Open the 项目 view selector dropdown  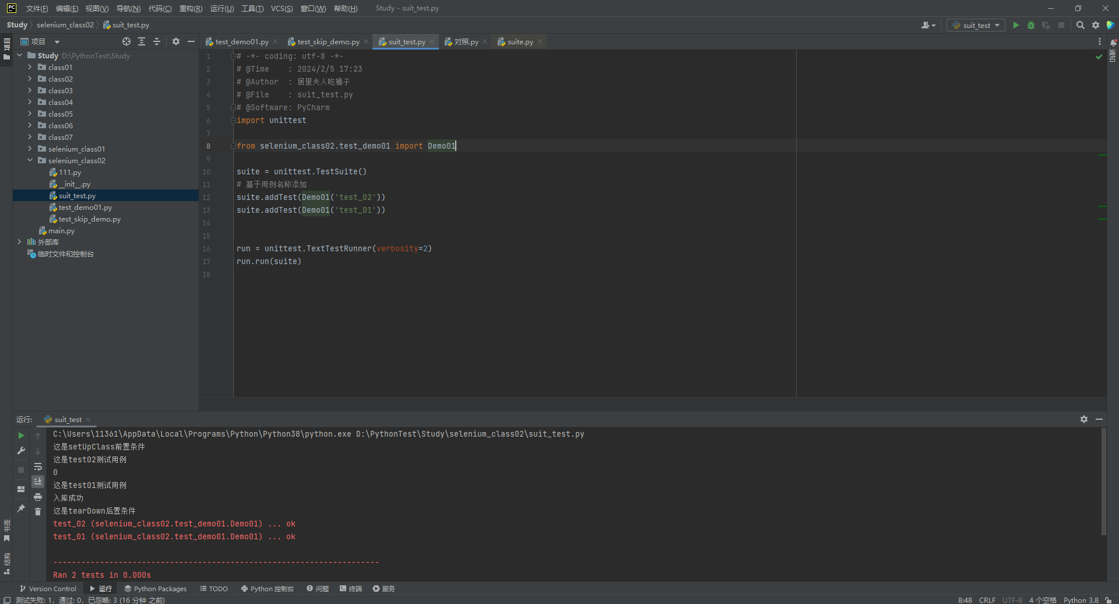pyautogui.click(x=40, y=41)
